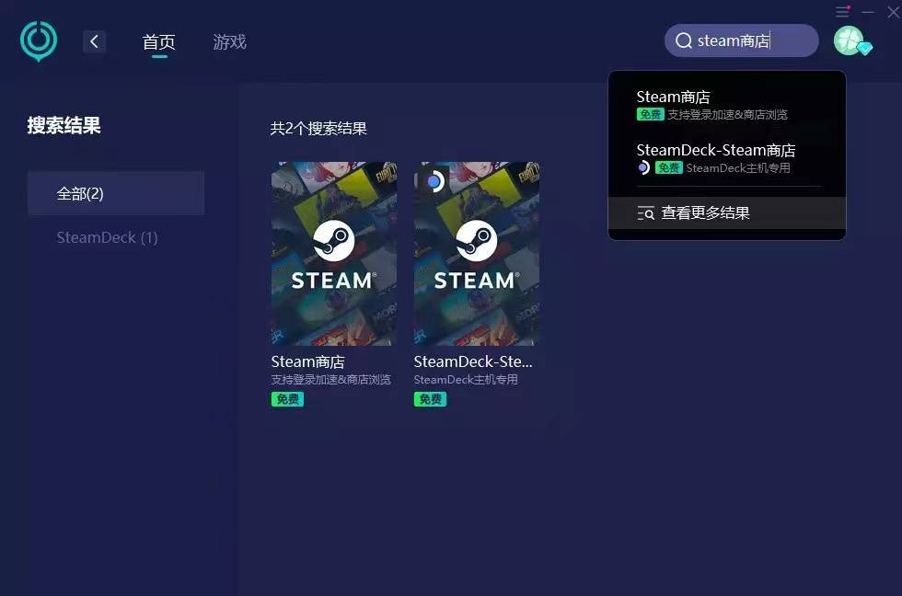Viewport: 902px width, 596px height.
Task: Click SteamDeck icon in dropdown suggestion
Action: click(x=643, y=167)
